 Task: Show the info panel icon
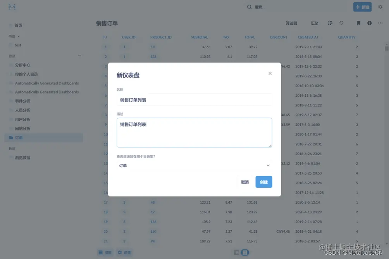coord(369,23)
